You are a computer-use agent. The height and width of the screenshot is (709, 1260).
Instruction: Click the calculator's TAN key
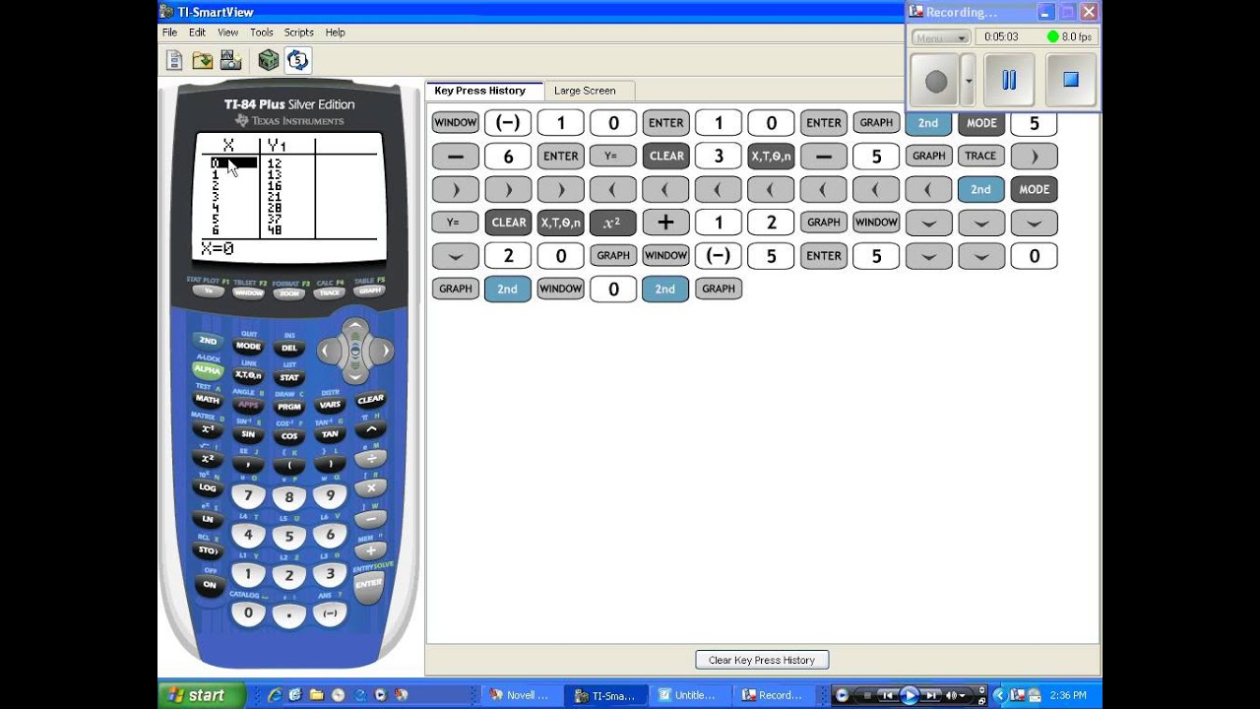tap(330, 434)
